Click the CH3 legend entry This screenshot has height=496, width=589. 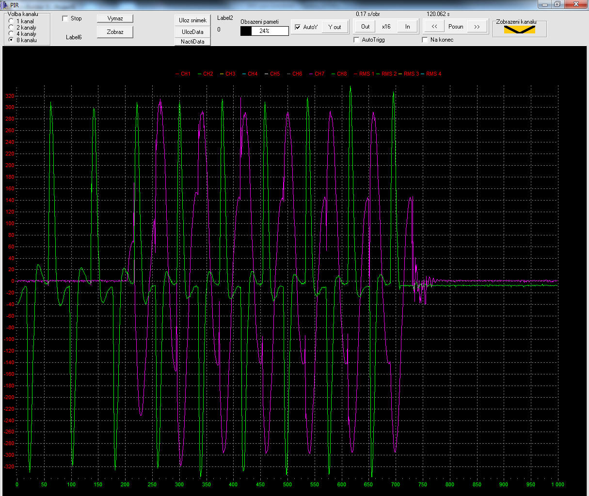click(x=228, y=74)
